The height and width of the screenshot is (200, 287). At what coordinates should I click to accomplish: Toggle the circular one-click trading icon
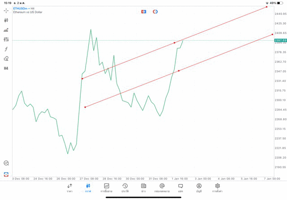(x=155, y=12)
